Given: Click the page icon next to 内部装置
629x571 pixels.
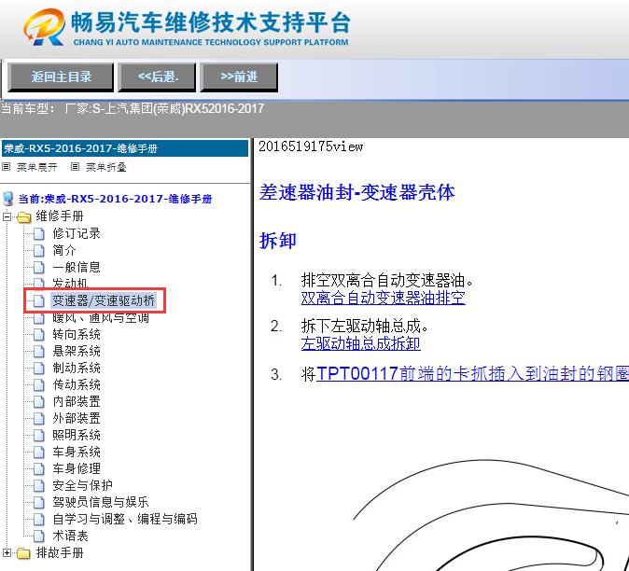Looking at the screenshot, I should (x=39, y=401).
